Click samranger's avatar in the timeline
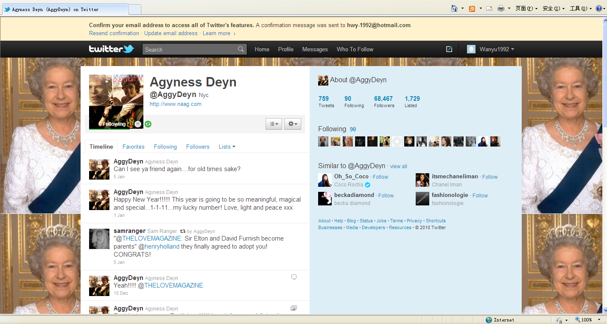Image resolution: width=607 pixels, height=324 pixels. coord(99,239)
